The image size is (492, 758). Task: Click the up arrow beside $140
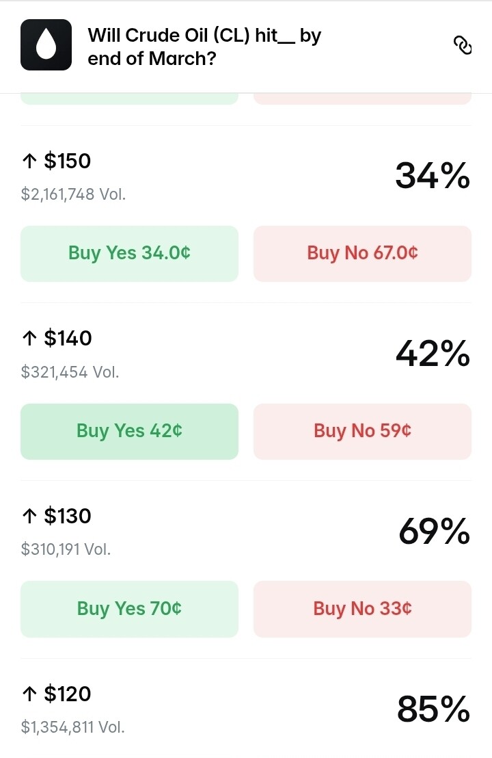click(x=29, y=339)
